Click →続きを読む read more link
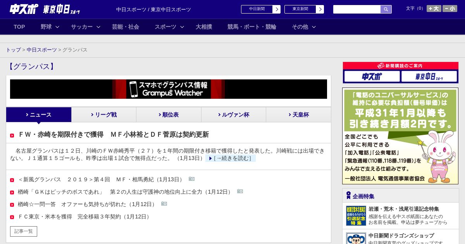465x244 pixels. pyautogui.click(x=231, y=158)
